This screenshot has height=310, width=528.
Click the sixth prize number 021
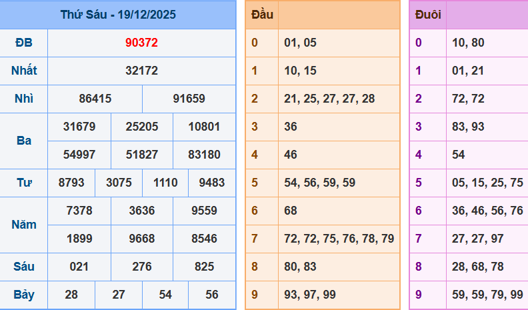point(79,267)
